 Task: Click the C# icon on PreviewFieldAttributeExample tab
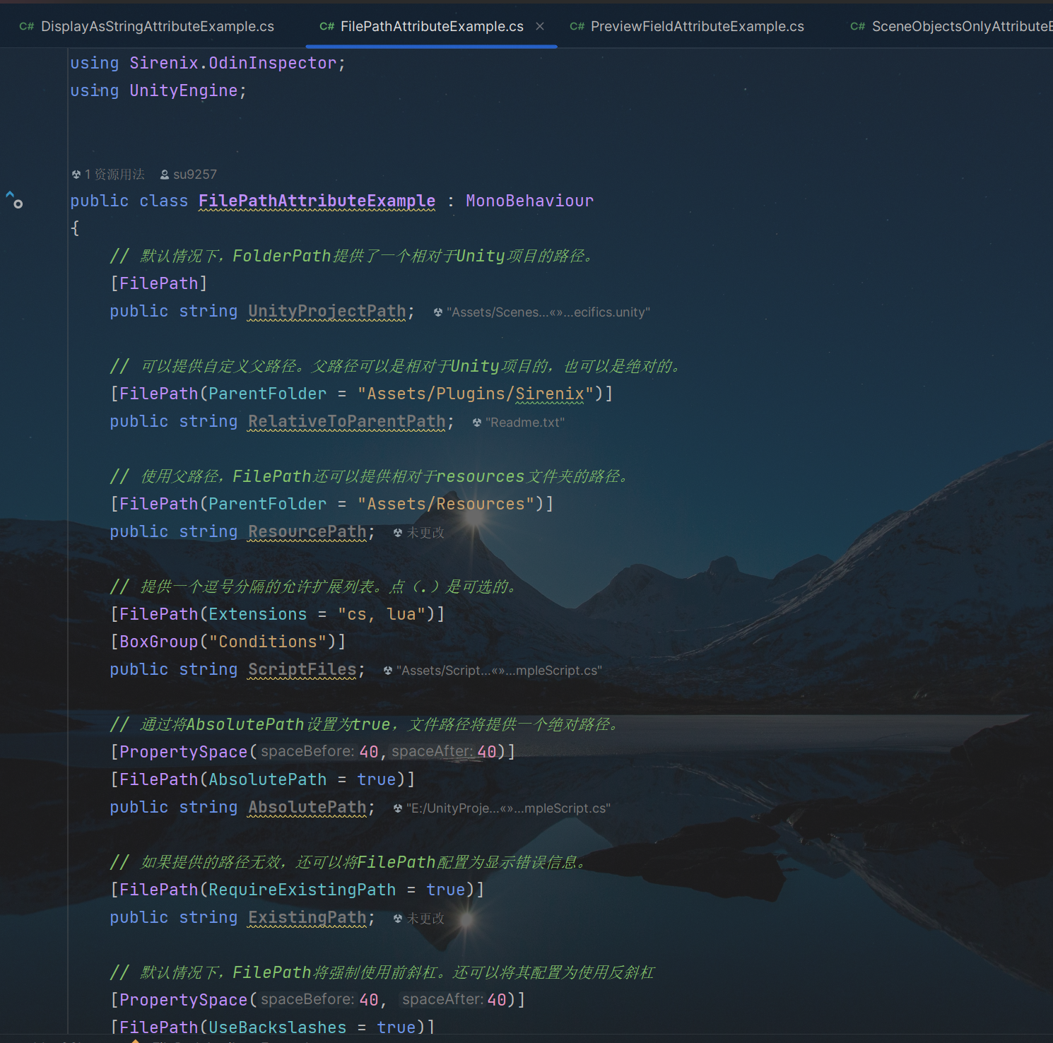(577, 26)
